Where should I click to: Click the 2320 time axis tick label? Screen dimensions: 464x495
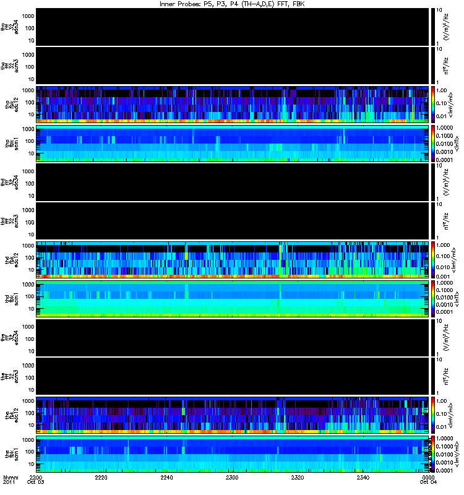(298, 477)
